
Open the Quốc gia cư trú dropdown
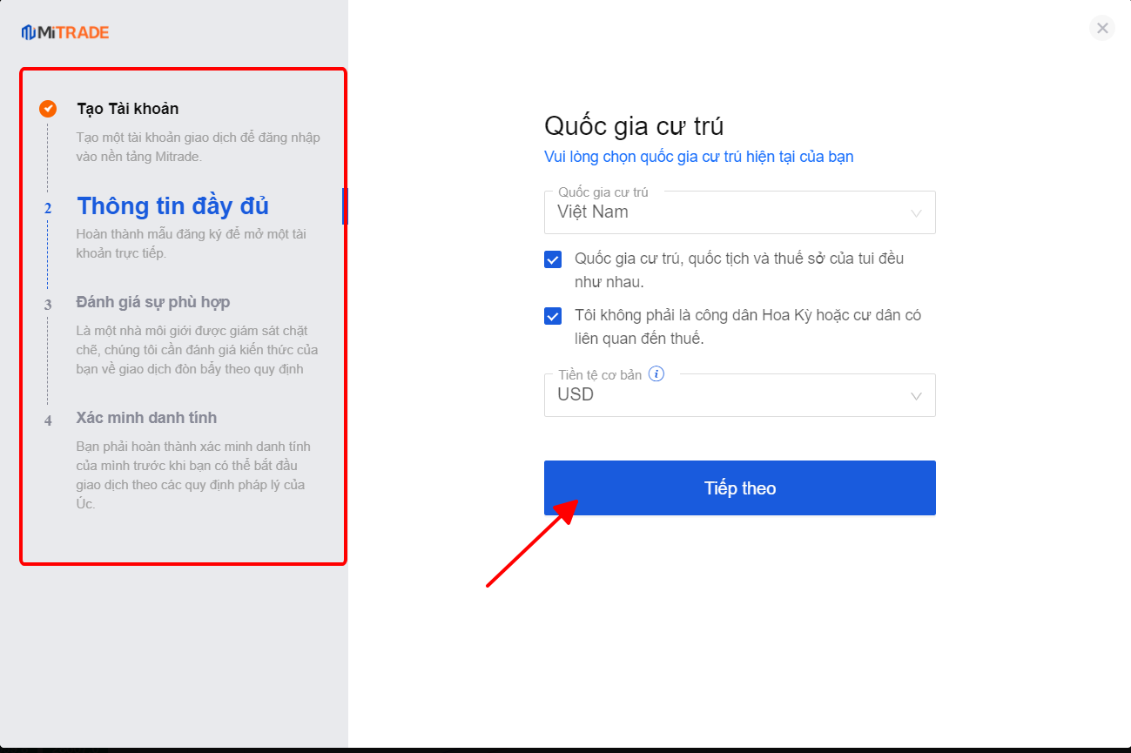point(740,212)
